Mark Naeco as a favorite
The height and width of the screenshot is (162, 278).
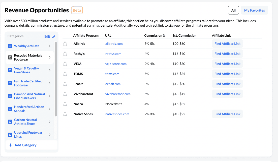coord(65,104)
